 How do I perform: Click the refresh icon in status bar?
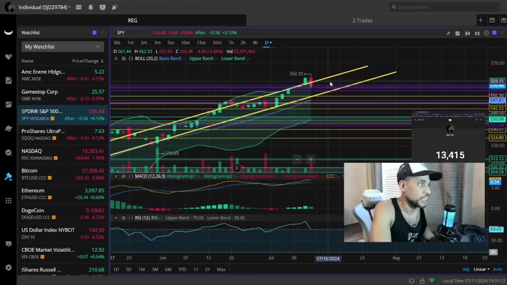[x=412, y=281]
